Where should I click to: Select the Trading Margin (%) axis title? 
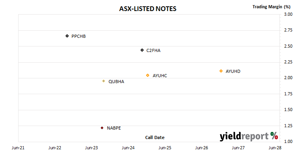click(271, 7)
